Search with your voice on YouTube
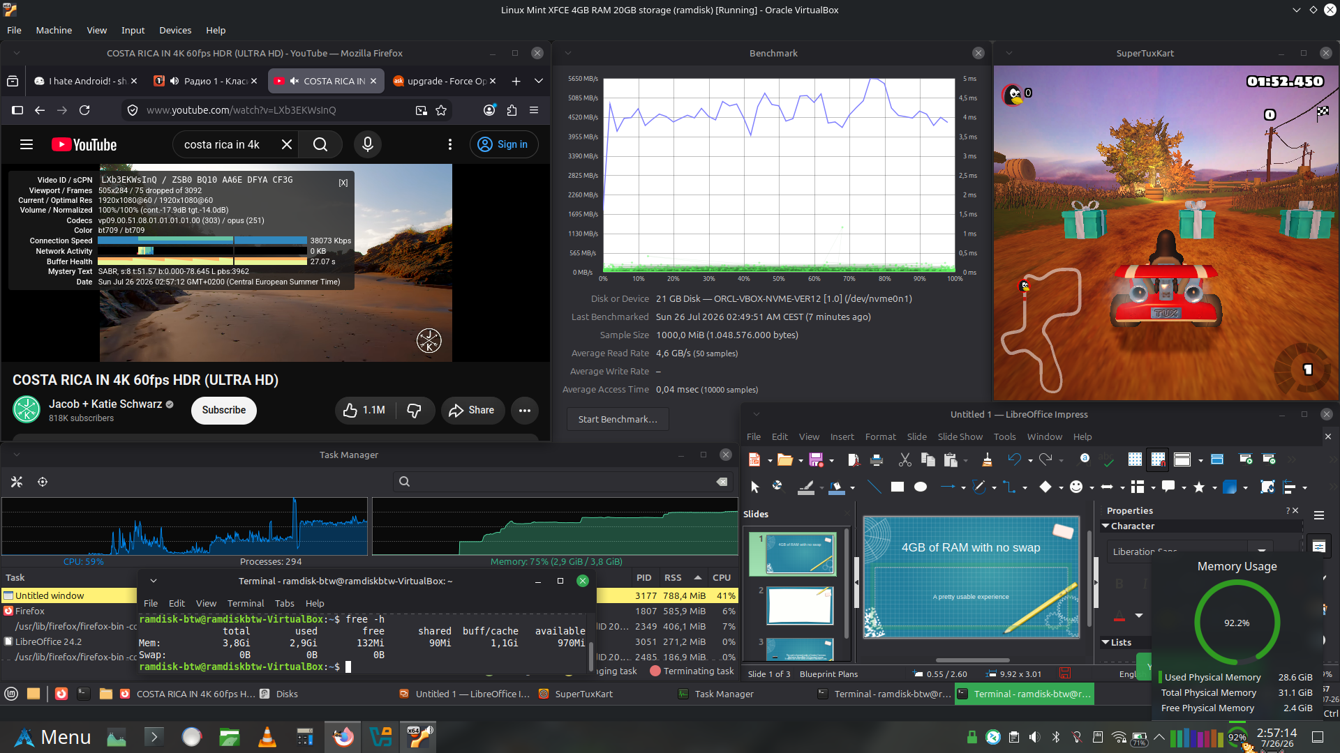 click(x=368, y=144)
